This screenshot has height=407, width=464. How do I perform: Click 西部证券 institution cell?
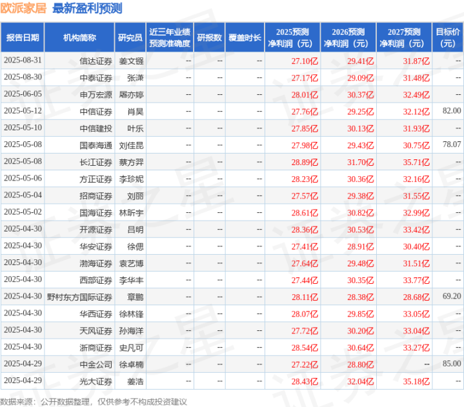[x=96, y=281]
